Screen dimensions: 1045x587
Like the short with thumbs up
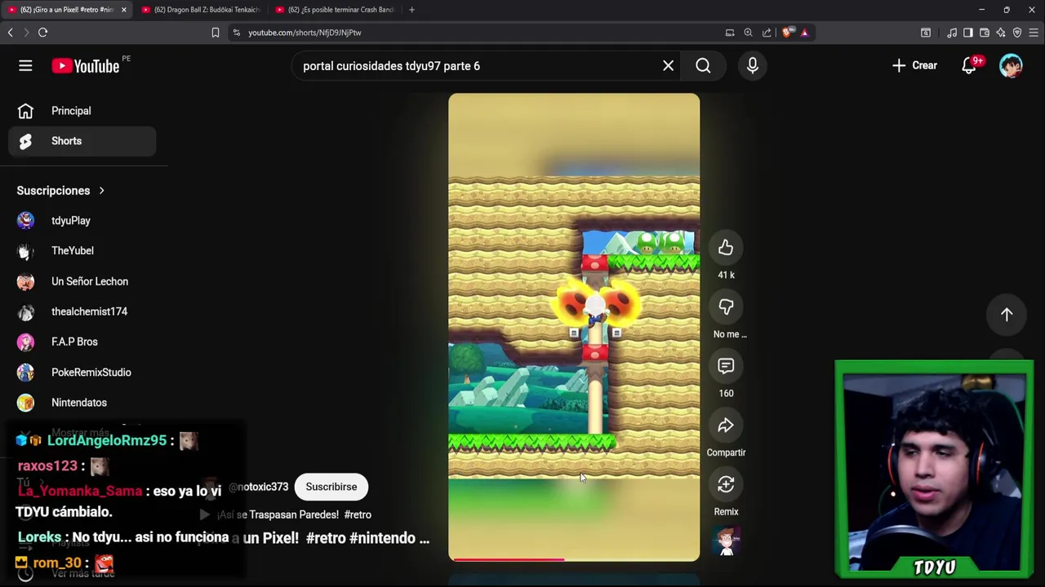726,248
